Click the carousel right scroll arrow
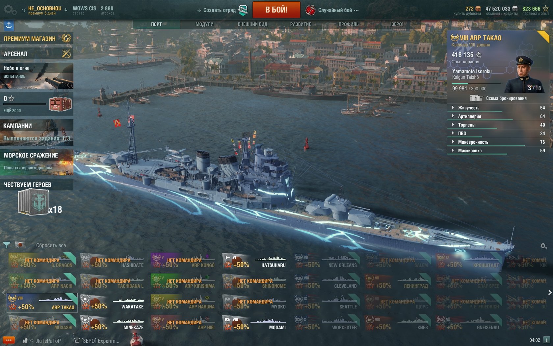Image resolution: width=553 pixels, height=346 pixels. pos(549,293)
